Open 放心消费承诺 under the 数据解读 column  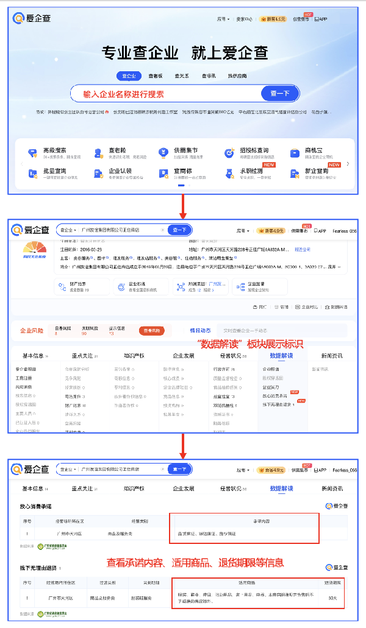coord(274,396)
